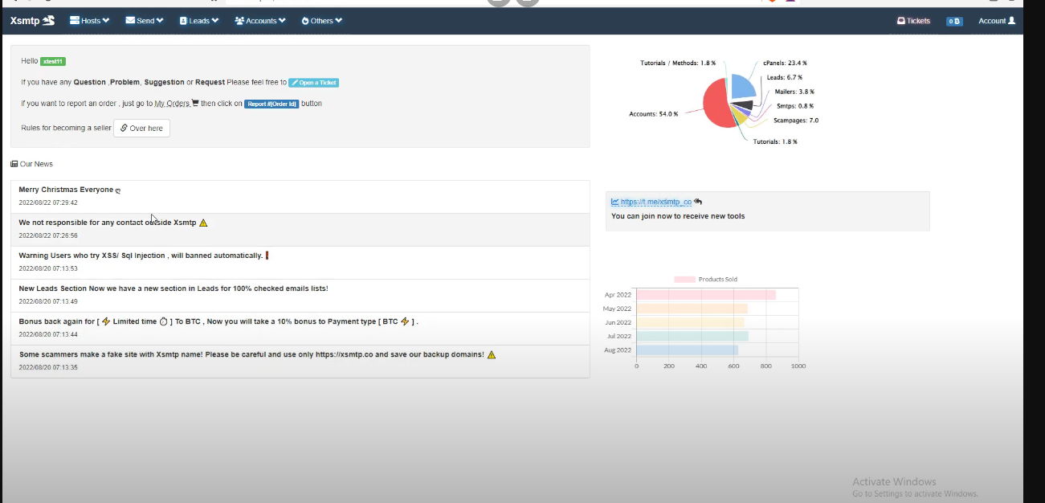Select the Merry Christmas Everyone news item
The height and width of the screenshot is (503, 1045).
[300, 197]
